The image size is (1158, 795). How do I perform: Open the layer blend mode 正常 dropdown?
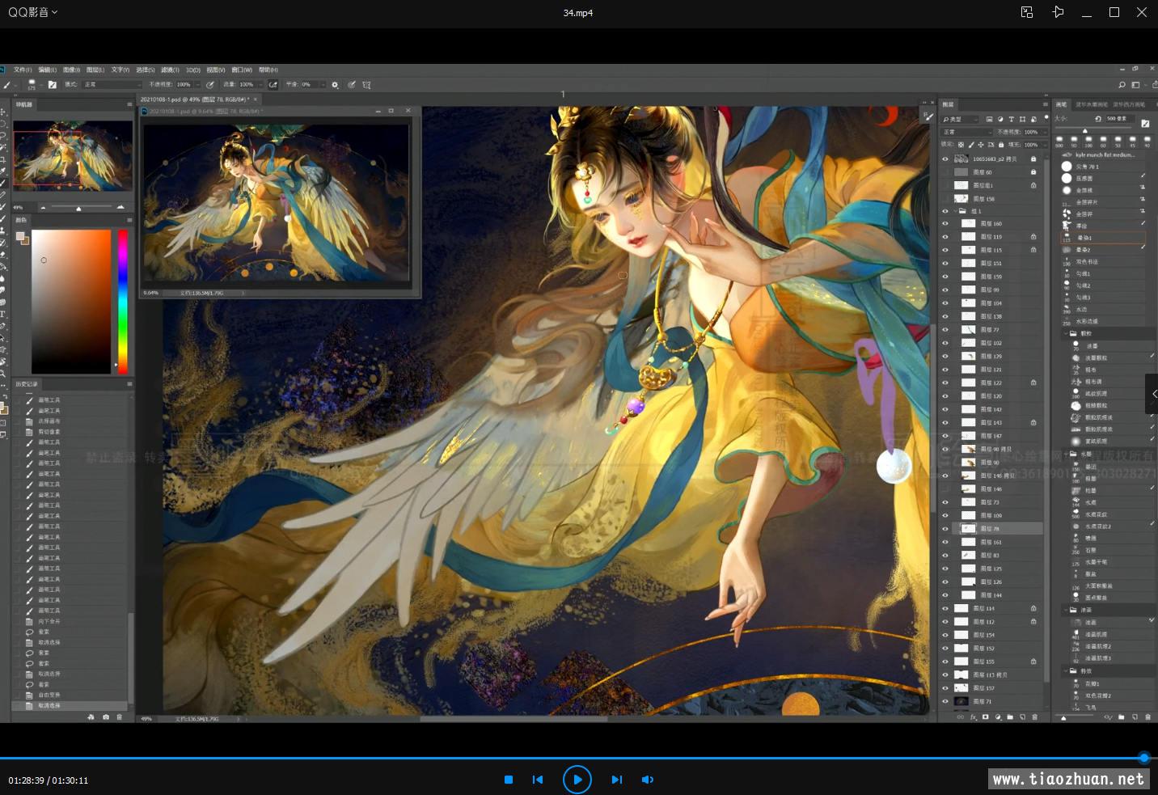pyautogui.click(x=966, y=132)
